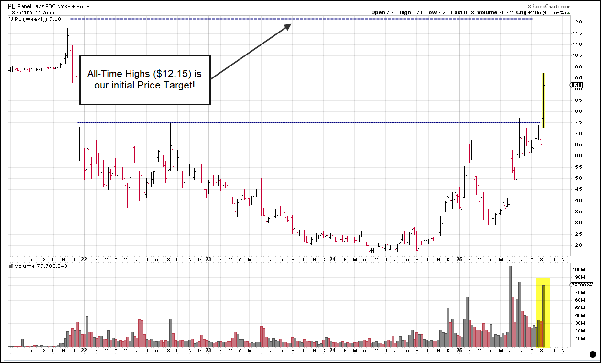This screenshot has width=601, height=363.
Task: Click the 6.0 price axis label
Action: point(578,156)
